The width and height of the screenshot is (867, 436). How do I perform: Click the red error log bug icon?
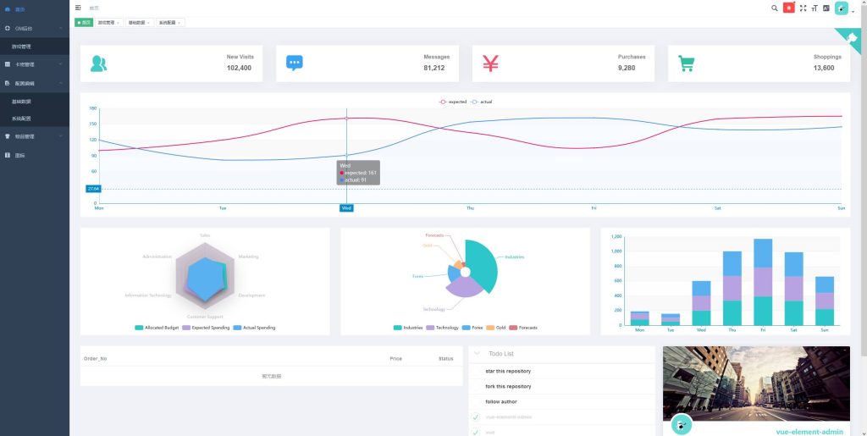(x=788, y=8)
